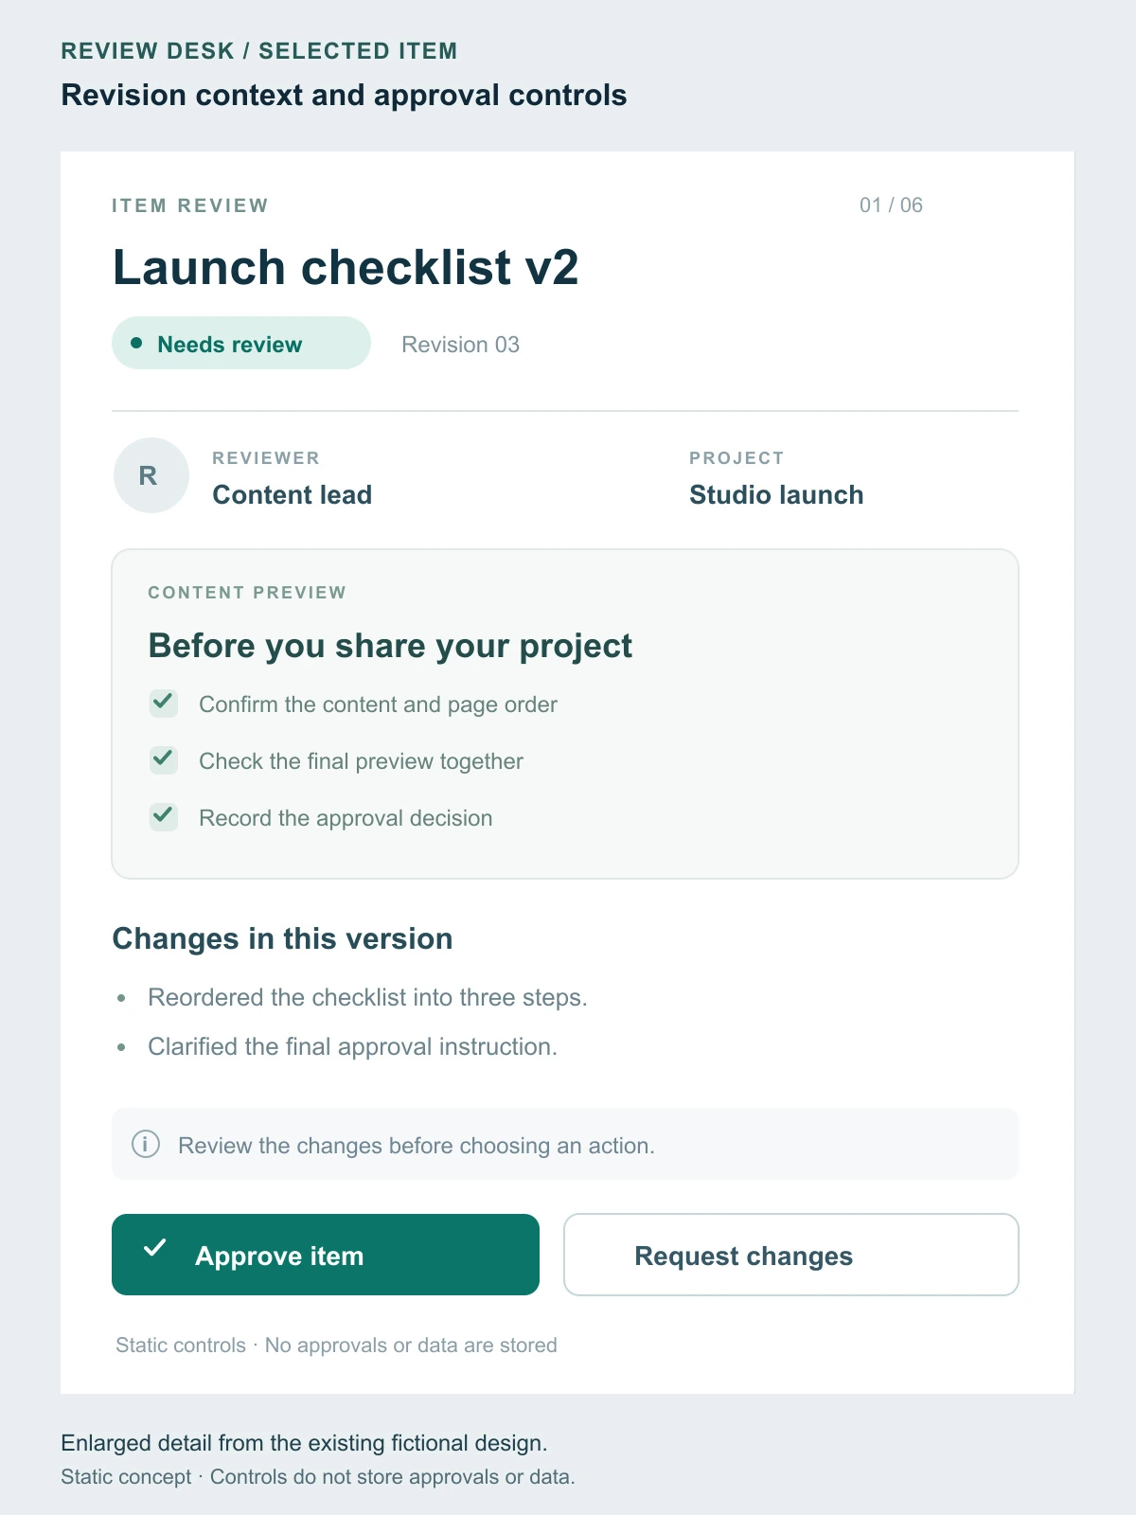Click the Changes in this version heading
The width and height of the screenshot is (1136, 1515).
[x=282, y=938]
